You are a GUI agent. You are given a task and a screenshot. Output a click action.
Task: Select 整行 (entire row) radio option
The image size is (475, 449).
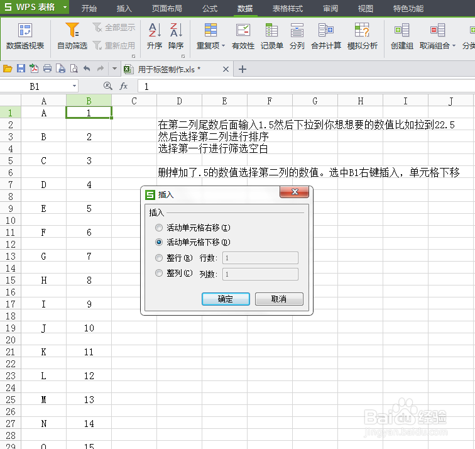[x=159, y=258]
